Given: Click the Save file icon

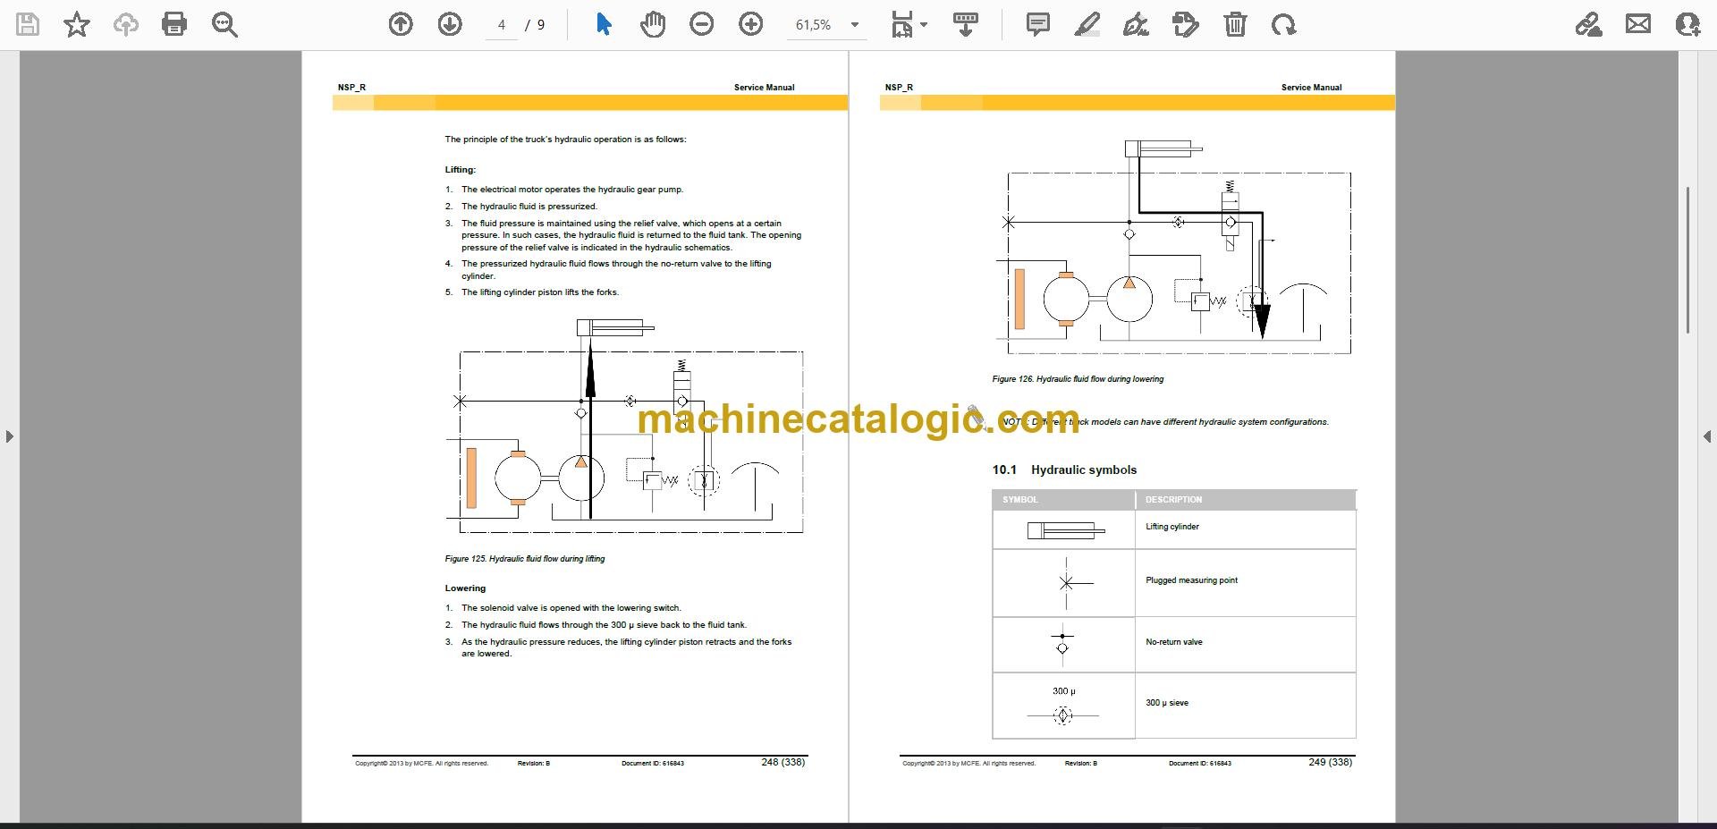Looking at the screenshot, I should [28, 24].
